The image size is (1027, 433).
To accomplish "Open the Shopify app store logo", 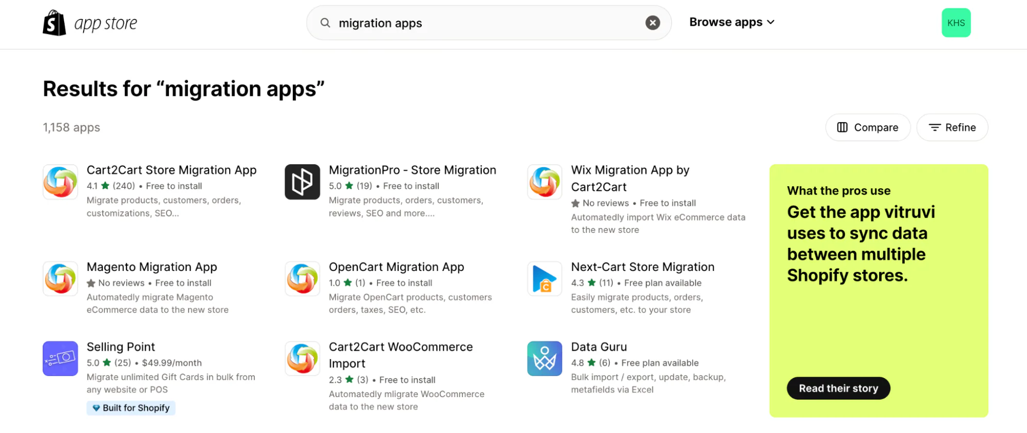I will [90, 23].
